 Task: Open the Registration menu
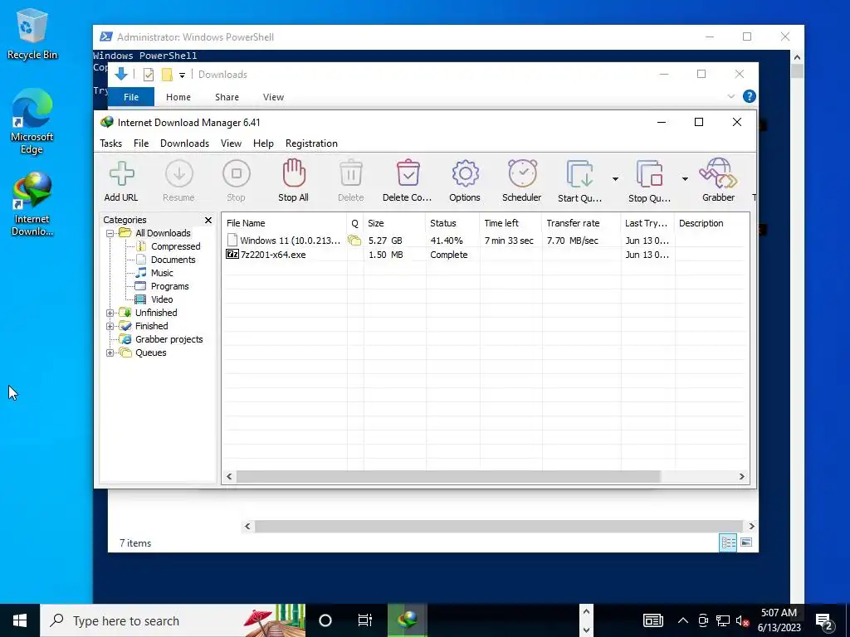click(312, 143)
